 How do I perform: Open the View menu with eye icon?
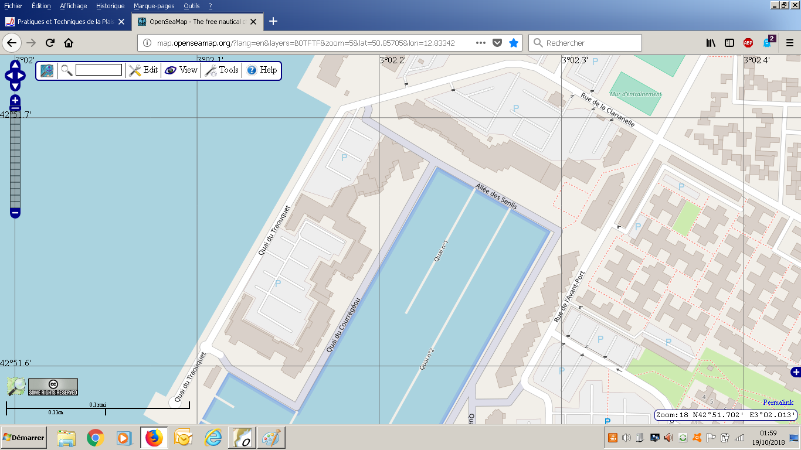pyautogui.click(x=181, y=70)
